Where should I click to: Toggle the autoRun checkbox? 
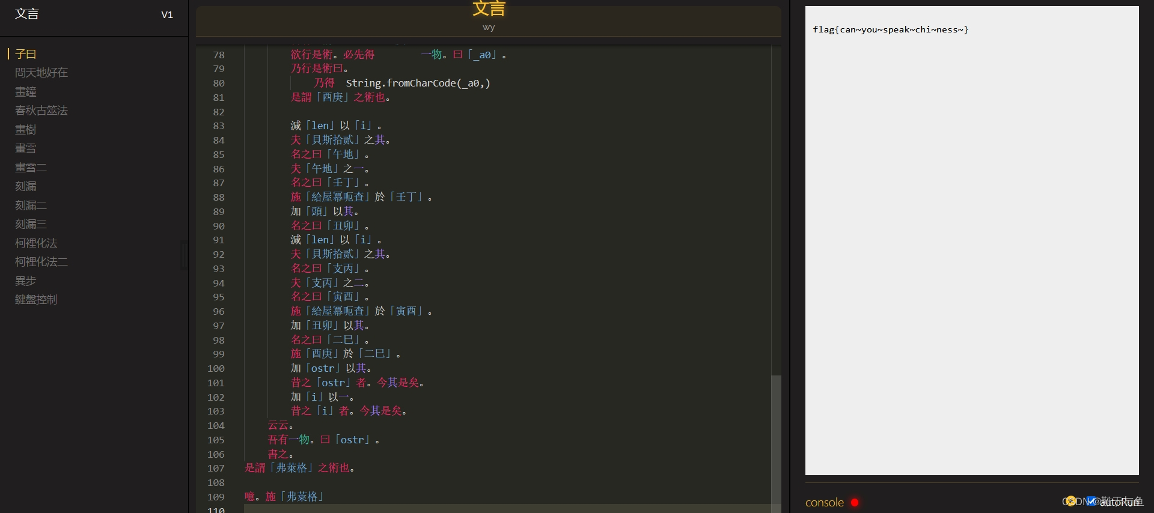(1091, 501)
